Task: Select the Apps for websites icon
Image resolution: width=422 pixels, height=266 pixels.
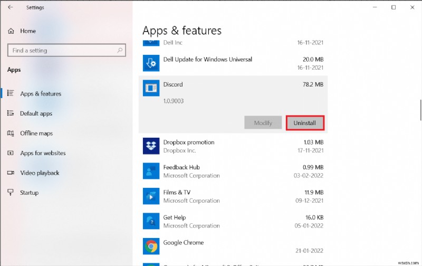Action: click(10, 153)
